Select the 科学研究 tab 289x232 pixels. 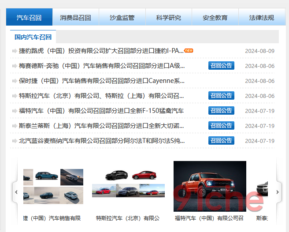click(x=168, y=18)
